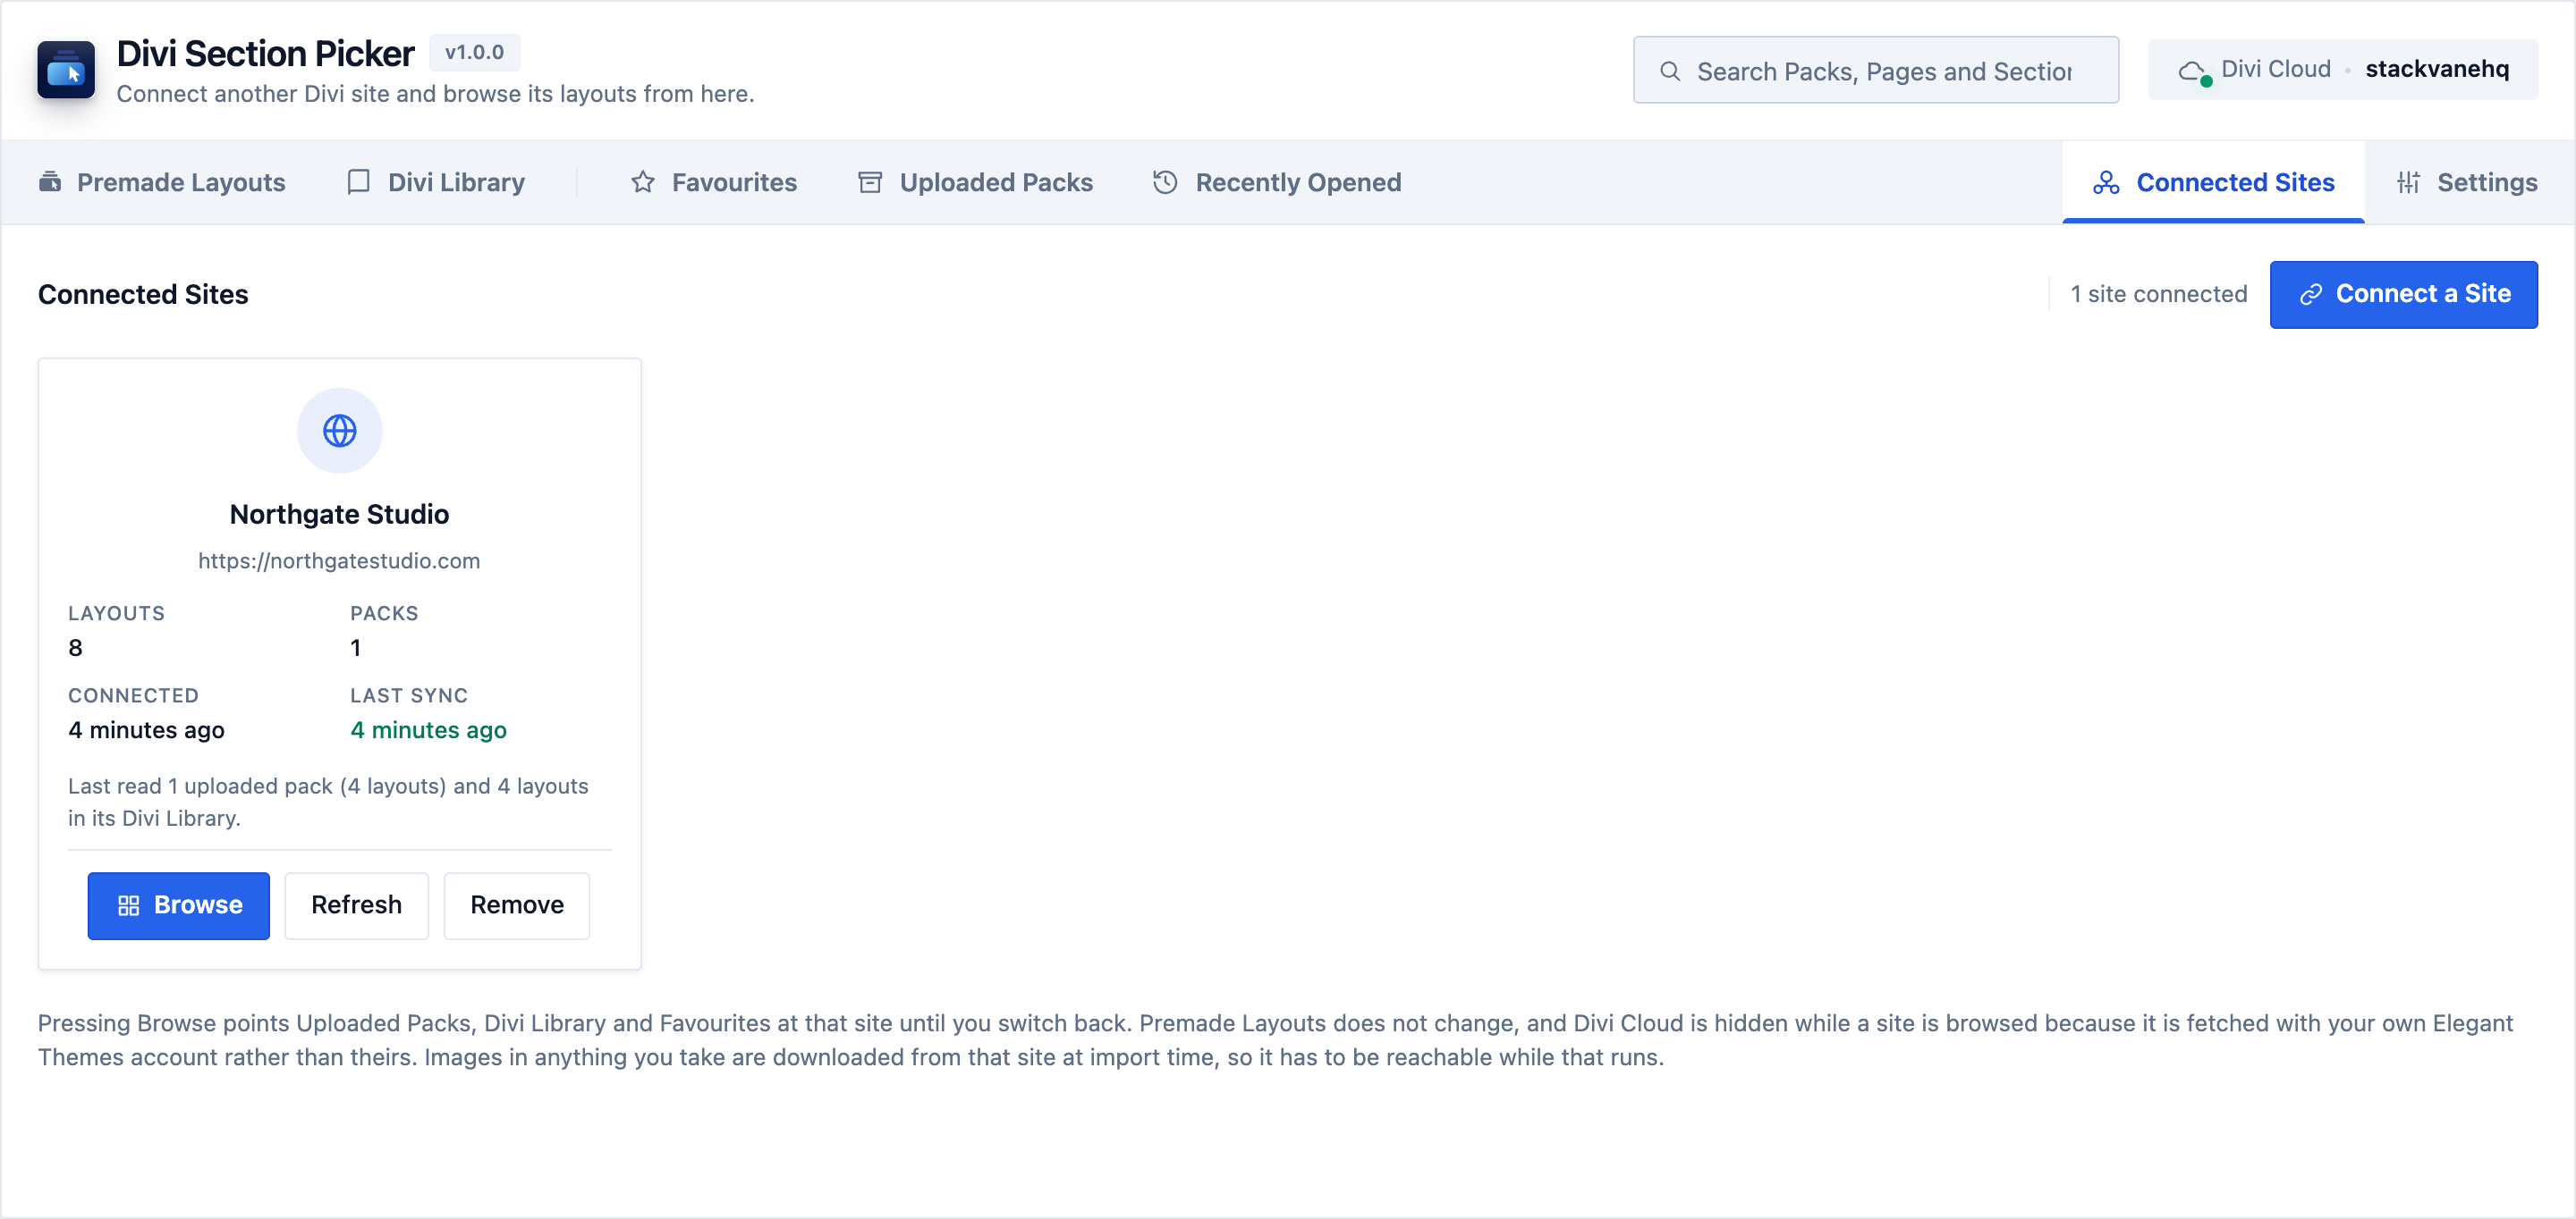The image size is (2576, 1219).
Task: Open the Settings tab
Action: [2467, 181]
